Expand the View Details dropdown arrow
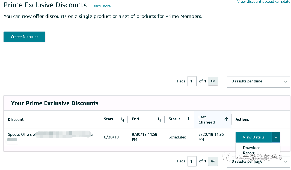Image resolution: width=291 pixels, height=170 pixels. point(276,137)
